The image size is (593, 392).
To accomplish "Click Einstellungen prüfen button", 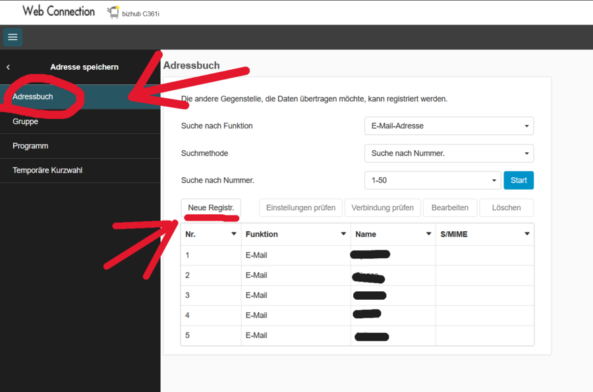I will [300, 208].
